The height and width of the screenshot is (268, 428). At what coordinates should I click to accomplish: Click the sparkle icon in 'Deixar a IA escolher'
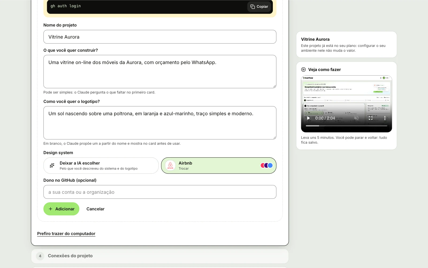[52, 166]
